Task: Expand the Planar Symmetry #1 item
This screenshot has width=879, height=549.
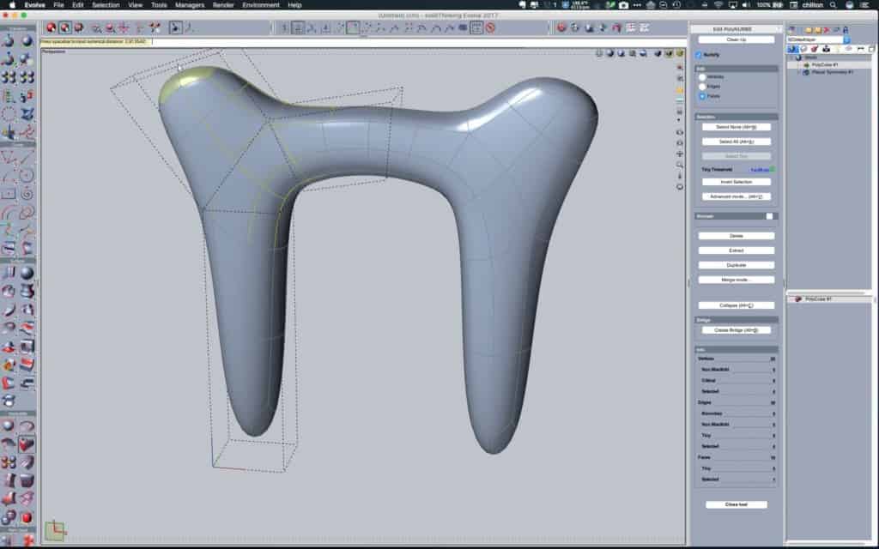Action: pyautogui.click(x=798, y=72)
